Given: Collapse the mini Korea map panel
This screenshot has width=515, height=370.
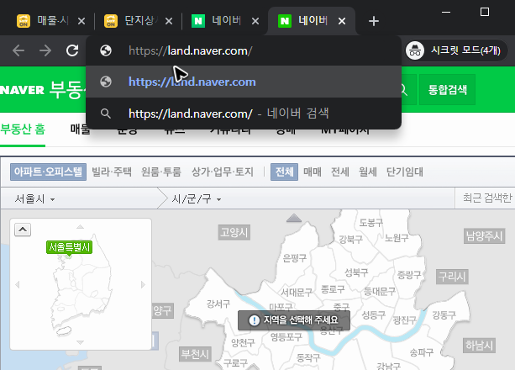Looking at the screenshot, I should point(23,230).
